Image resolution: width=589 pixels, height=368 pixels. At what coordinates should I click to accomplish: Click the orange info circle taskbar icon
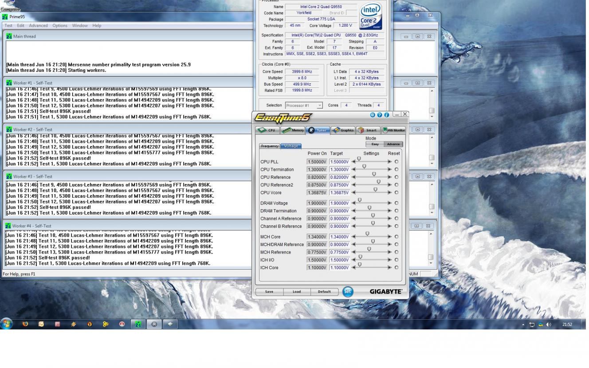click(90, 324)
